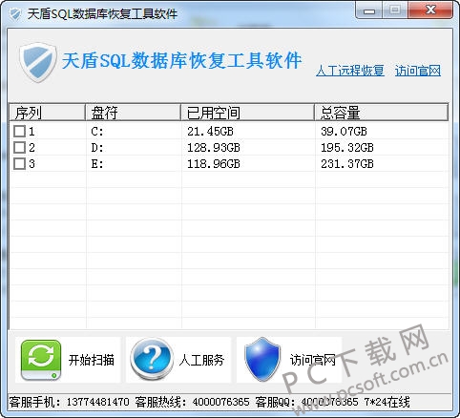460x418 pixels.
Task: Select the 128.93GB used space cell
Action: (214, 148)
